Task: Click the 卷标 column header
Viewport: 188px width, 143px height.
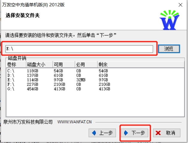Action: (x=16, y=65)
